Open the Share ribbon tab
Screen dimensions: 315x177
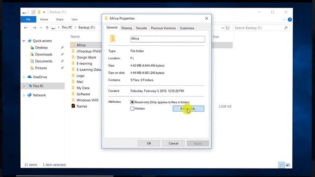point(60,20)
